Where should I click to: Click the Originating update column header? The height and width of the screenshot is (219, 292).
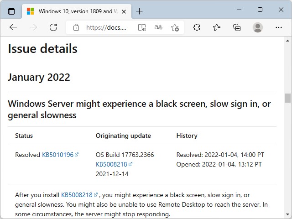[x=123, y=136]
